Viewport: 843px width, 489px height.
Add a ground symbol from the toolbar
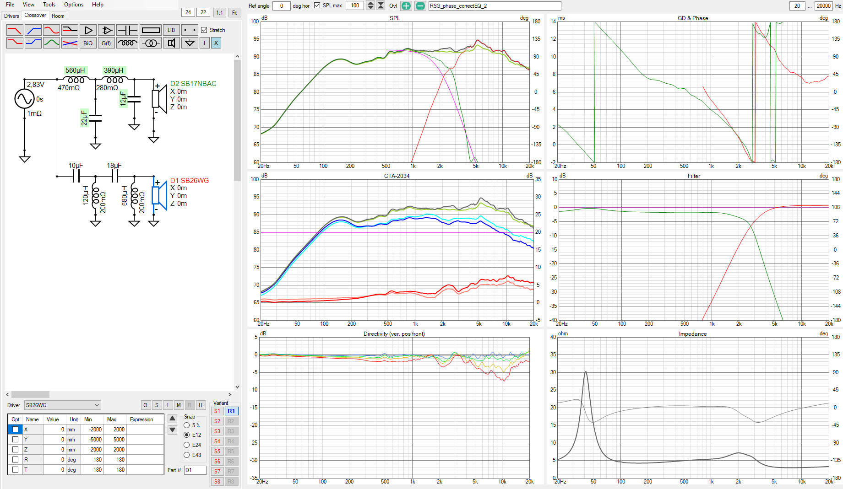(x=190, y=43)
